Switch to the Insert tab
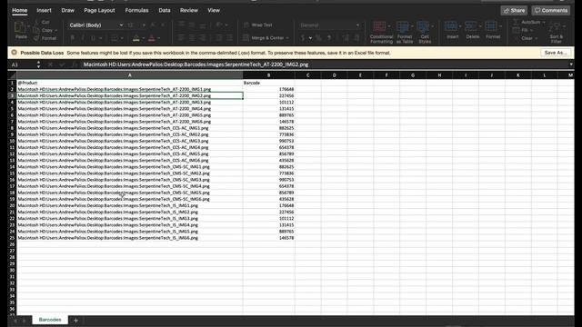This screenshot has height=327, width=582. pos(44,10)
